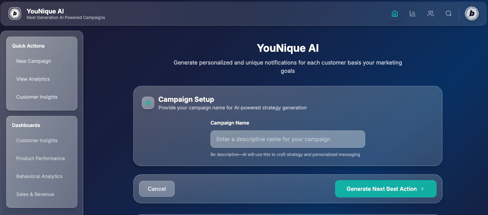Click the target icon beside Campaign Setup
This screenshot has width=488, height=215.
(148, 103)
